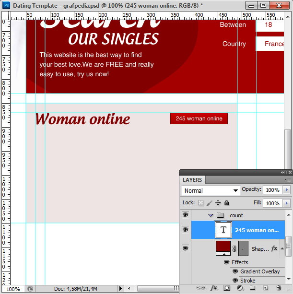This screenshot has width=293, height=294.
Task: Collapse Layers panel to icons arrows
Action: (x=282, y=172)
